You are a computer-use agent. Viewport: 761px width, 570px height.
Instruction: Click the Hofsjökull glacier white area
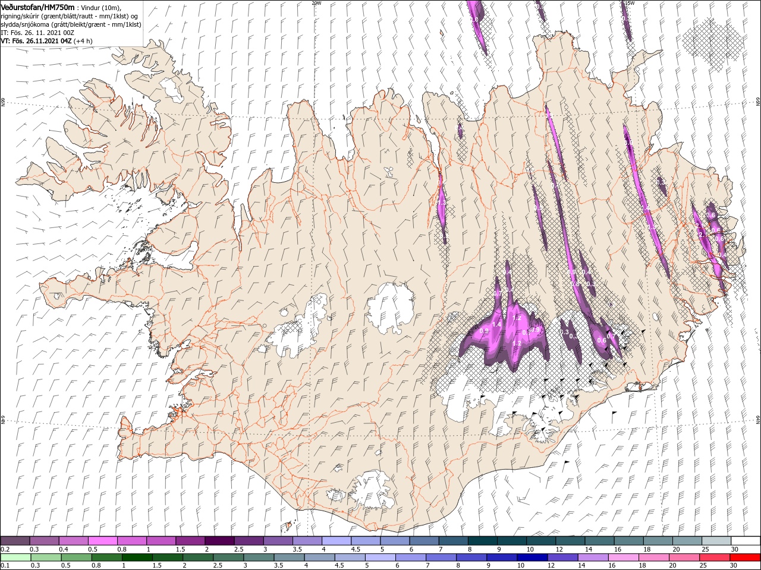pyautogui.click(x=391, y=308)
